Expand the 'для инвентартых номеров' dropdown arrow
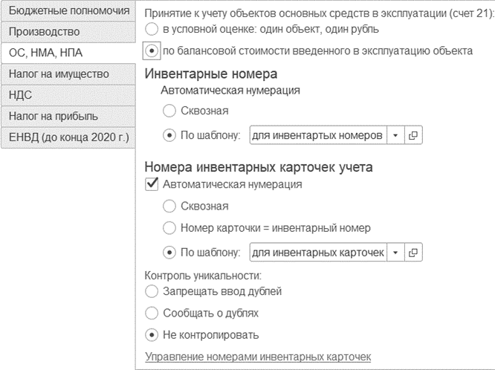The width and height of the screenshot is (495, 370). [395, 135]
